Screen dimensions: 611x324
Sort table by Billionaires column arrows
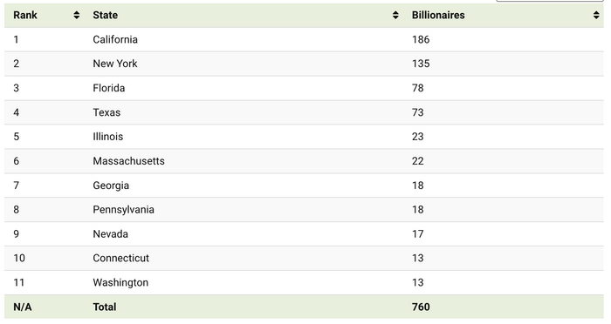596,15
